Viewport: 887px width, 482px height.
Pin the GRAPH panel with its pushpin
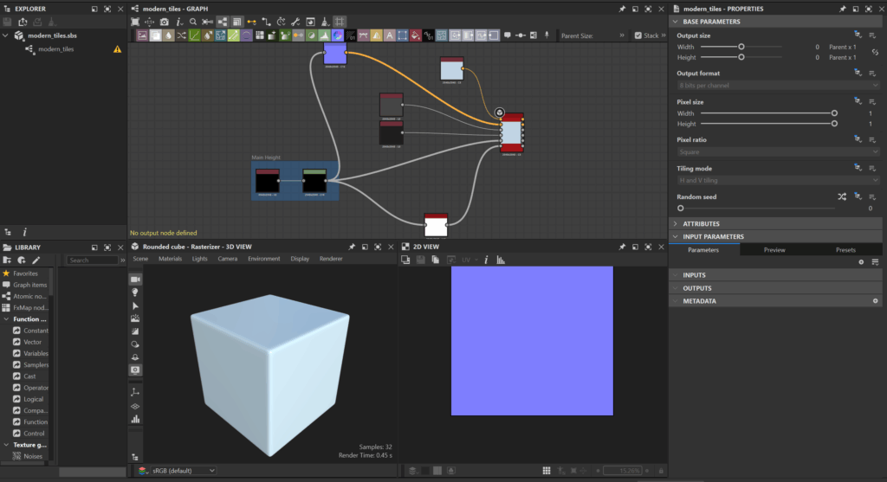[x=622, y=9]
